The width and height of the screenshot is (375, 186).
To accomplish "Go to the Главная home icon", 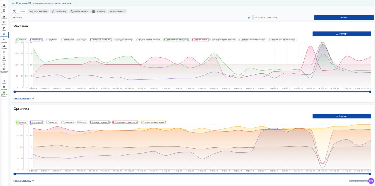I will tap(4, 5).
